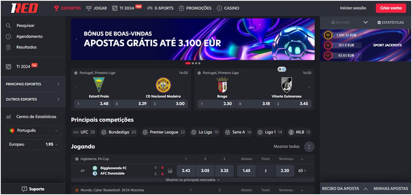Toggle the AO VIVO live view
The width and height of the screenshot is (412, 195).
point(340,23)
